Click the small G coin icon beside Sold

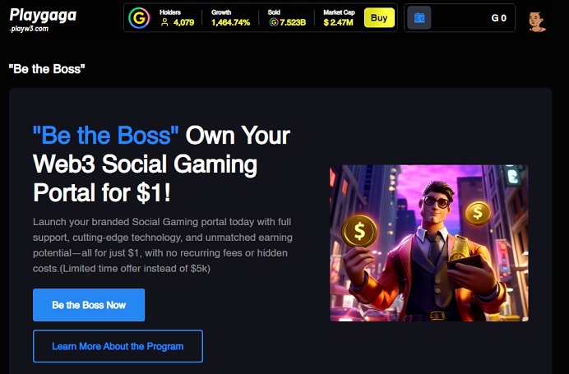(274, 22)
